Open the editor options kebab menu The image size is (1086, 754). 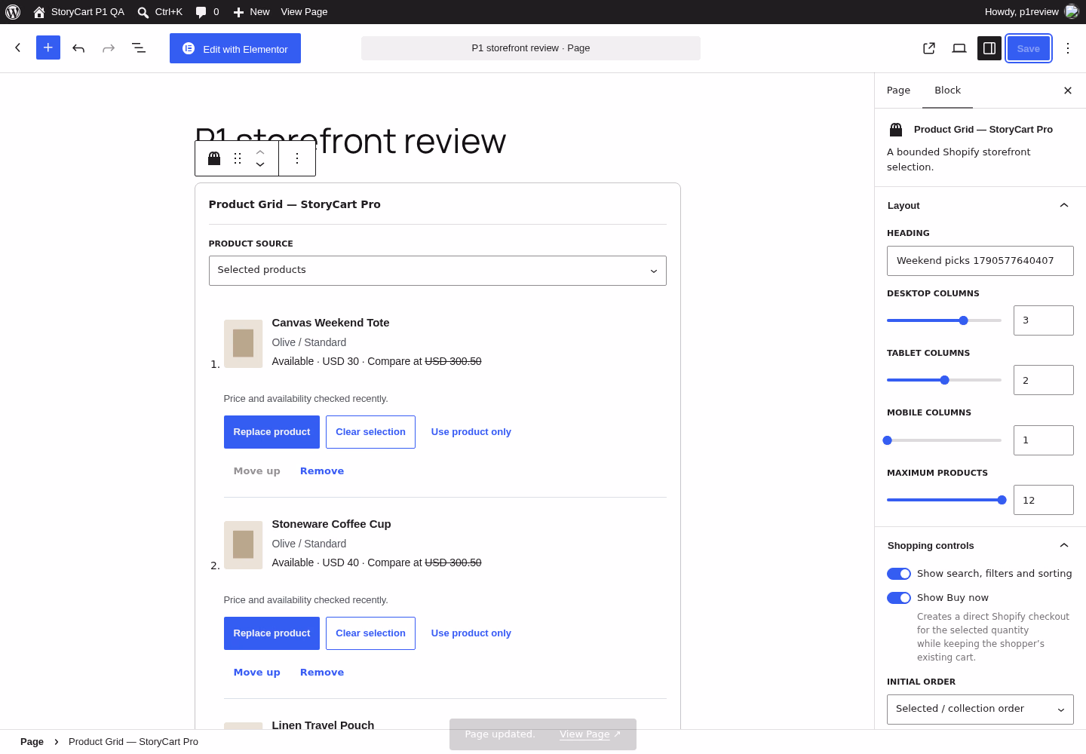click(x=1068, y=48)
